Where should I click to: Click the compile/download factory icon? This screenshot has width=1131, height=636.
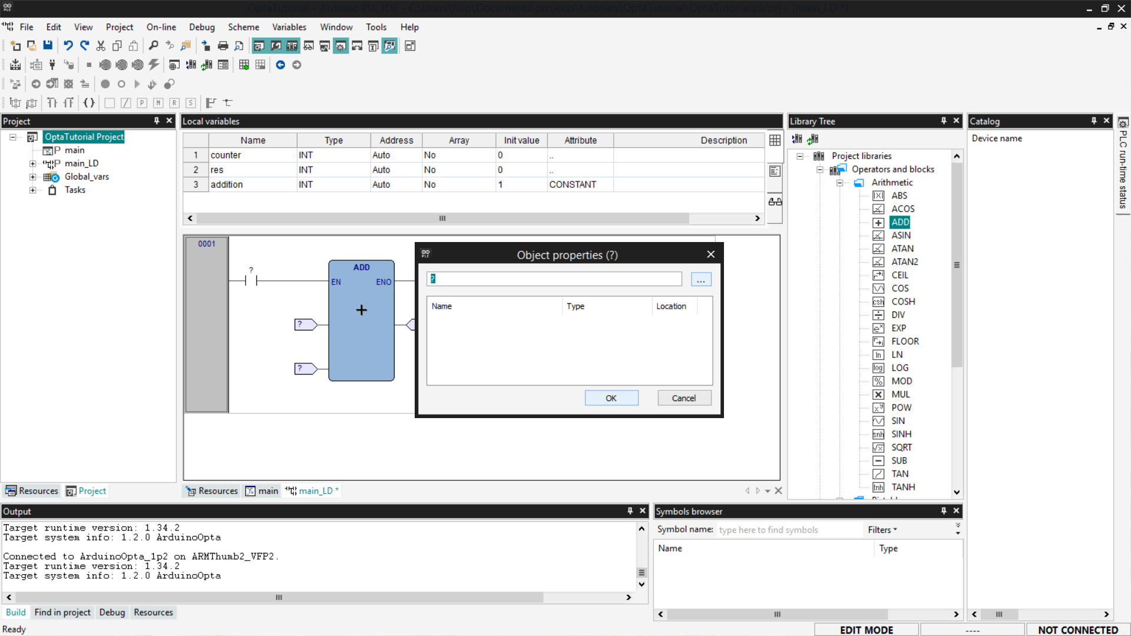[15, 65]
